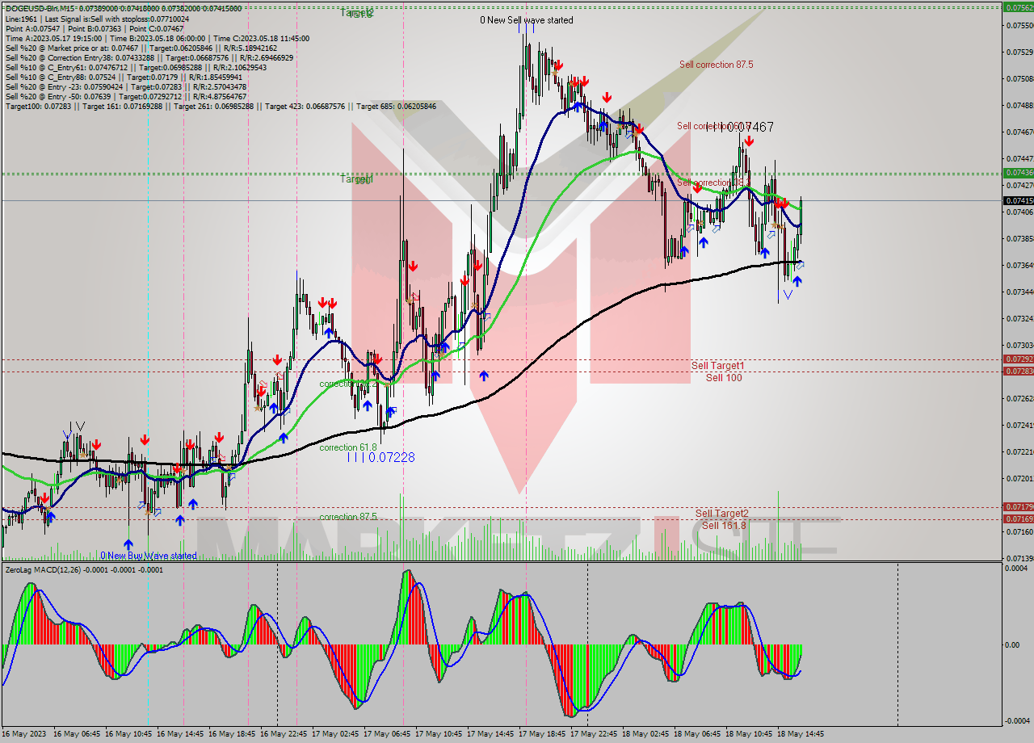Click the 'Sell %10 @ C_Entry61' line
The width and height of the screenshot is (1034, 743).
136,67
